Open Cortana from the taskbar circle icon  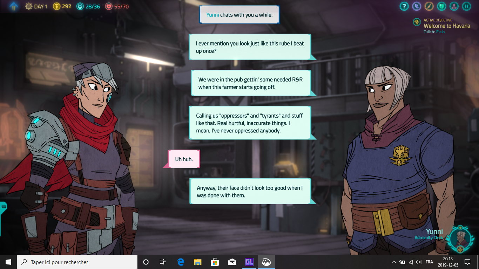tap(146, 262)
